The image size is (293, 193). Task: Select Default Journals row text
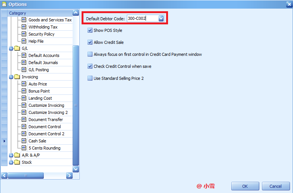click(43, 63)
